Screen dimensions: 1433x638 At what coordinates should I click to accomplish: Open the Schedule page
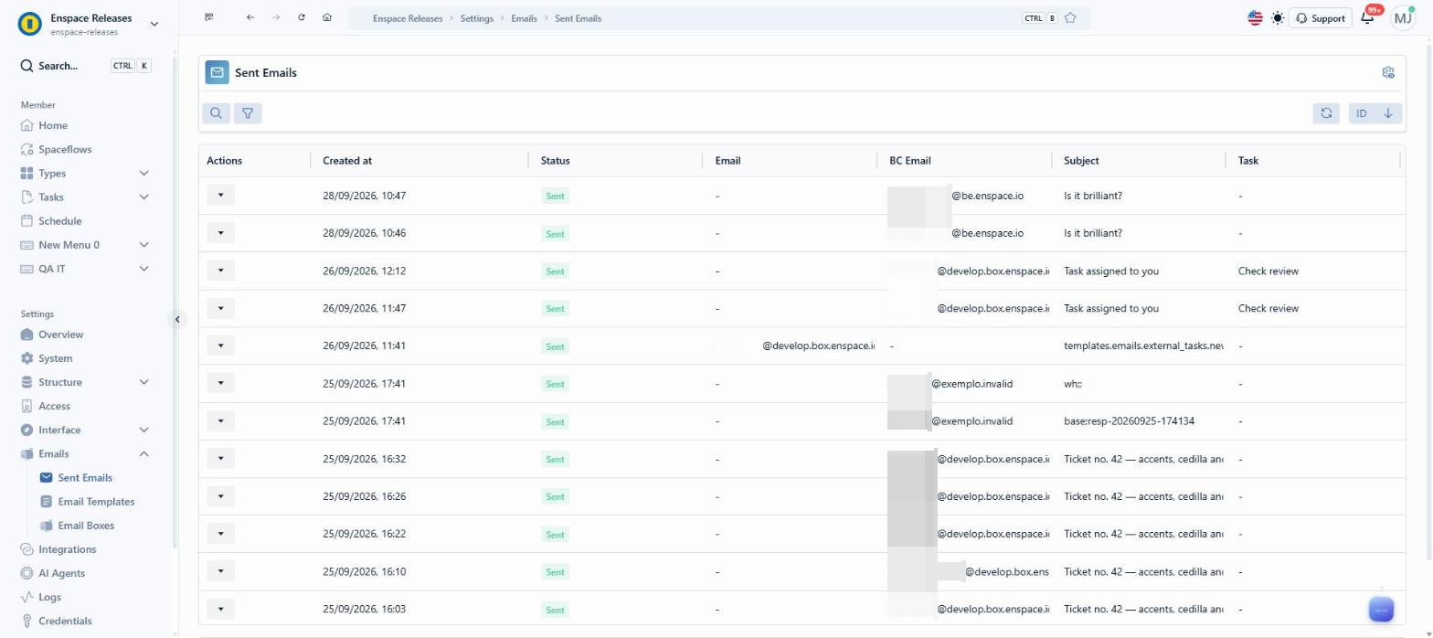pos(59,220)
